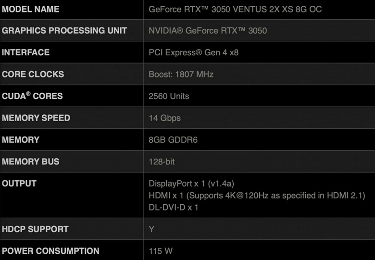Click the 115 W power consumption value

[161, 251]
